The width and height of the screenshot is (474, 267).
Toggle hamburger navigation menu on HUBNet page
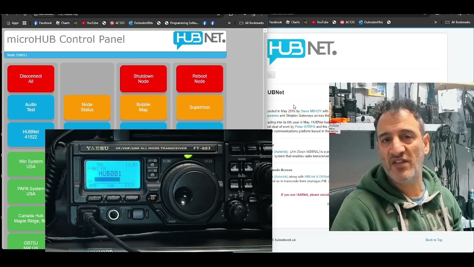click(271, 75)
